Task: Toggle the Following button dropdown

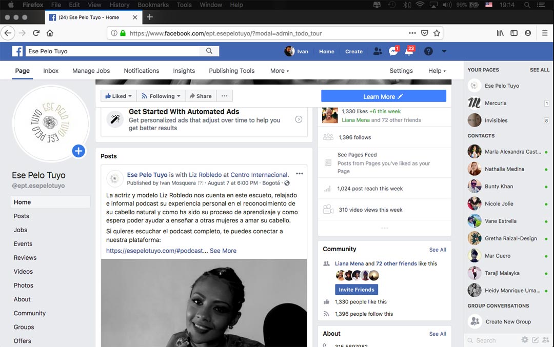Action: coord(161,96)
